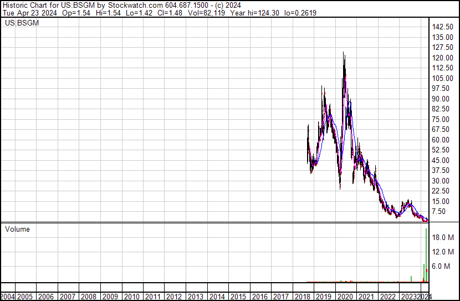Click the close value 'Cl=1.48'
Screen dimensions: 460x301
[x=170, y=13]
